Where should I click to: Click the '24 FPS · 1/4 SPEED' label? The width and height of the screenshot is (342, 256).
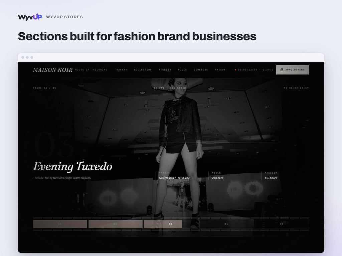coord(170,88)
